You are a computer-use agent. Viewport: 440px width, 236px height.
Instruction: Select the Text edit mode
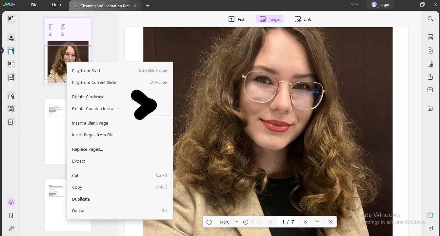pyautogui.click(x=236, y=19)
